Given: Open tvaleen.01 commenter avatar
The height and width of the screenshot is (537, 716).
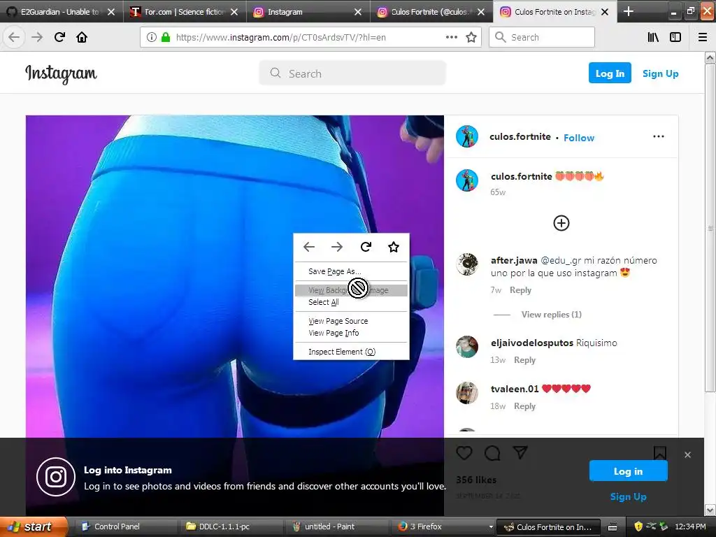Looking at the screenshot, I should point(467,393).
